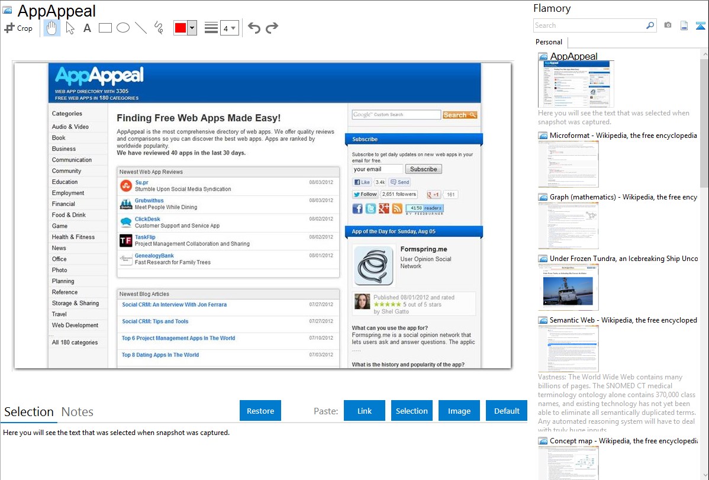
Task: Click the Default paste button
Action: pyautogui.click(x=507, y=411)
